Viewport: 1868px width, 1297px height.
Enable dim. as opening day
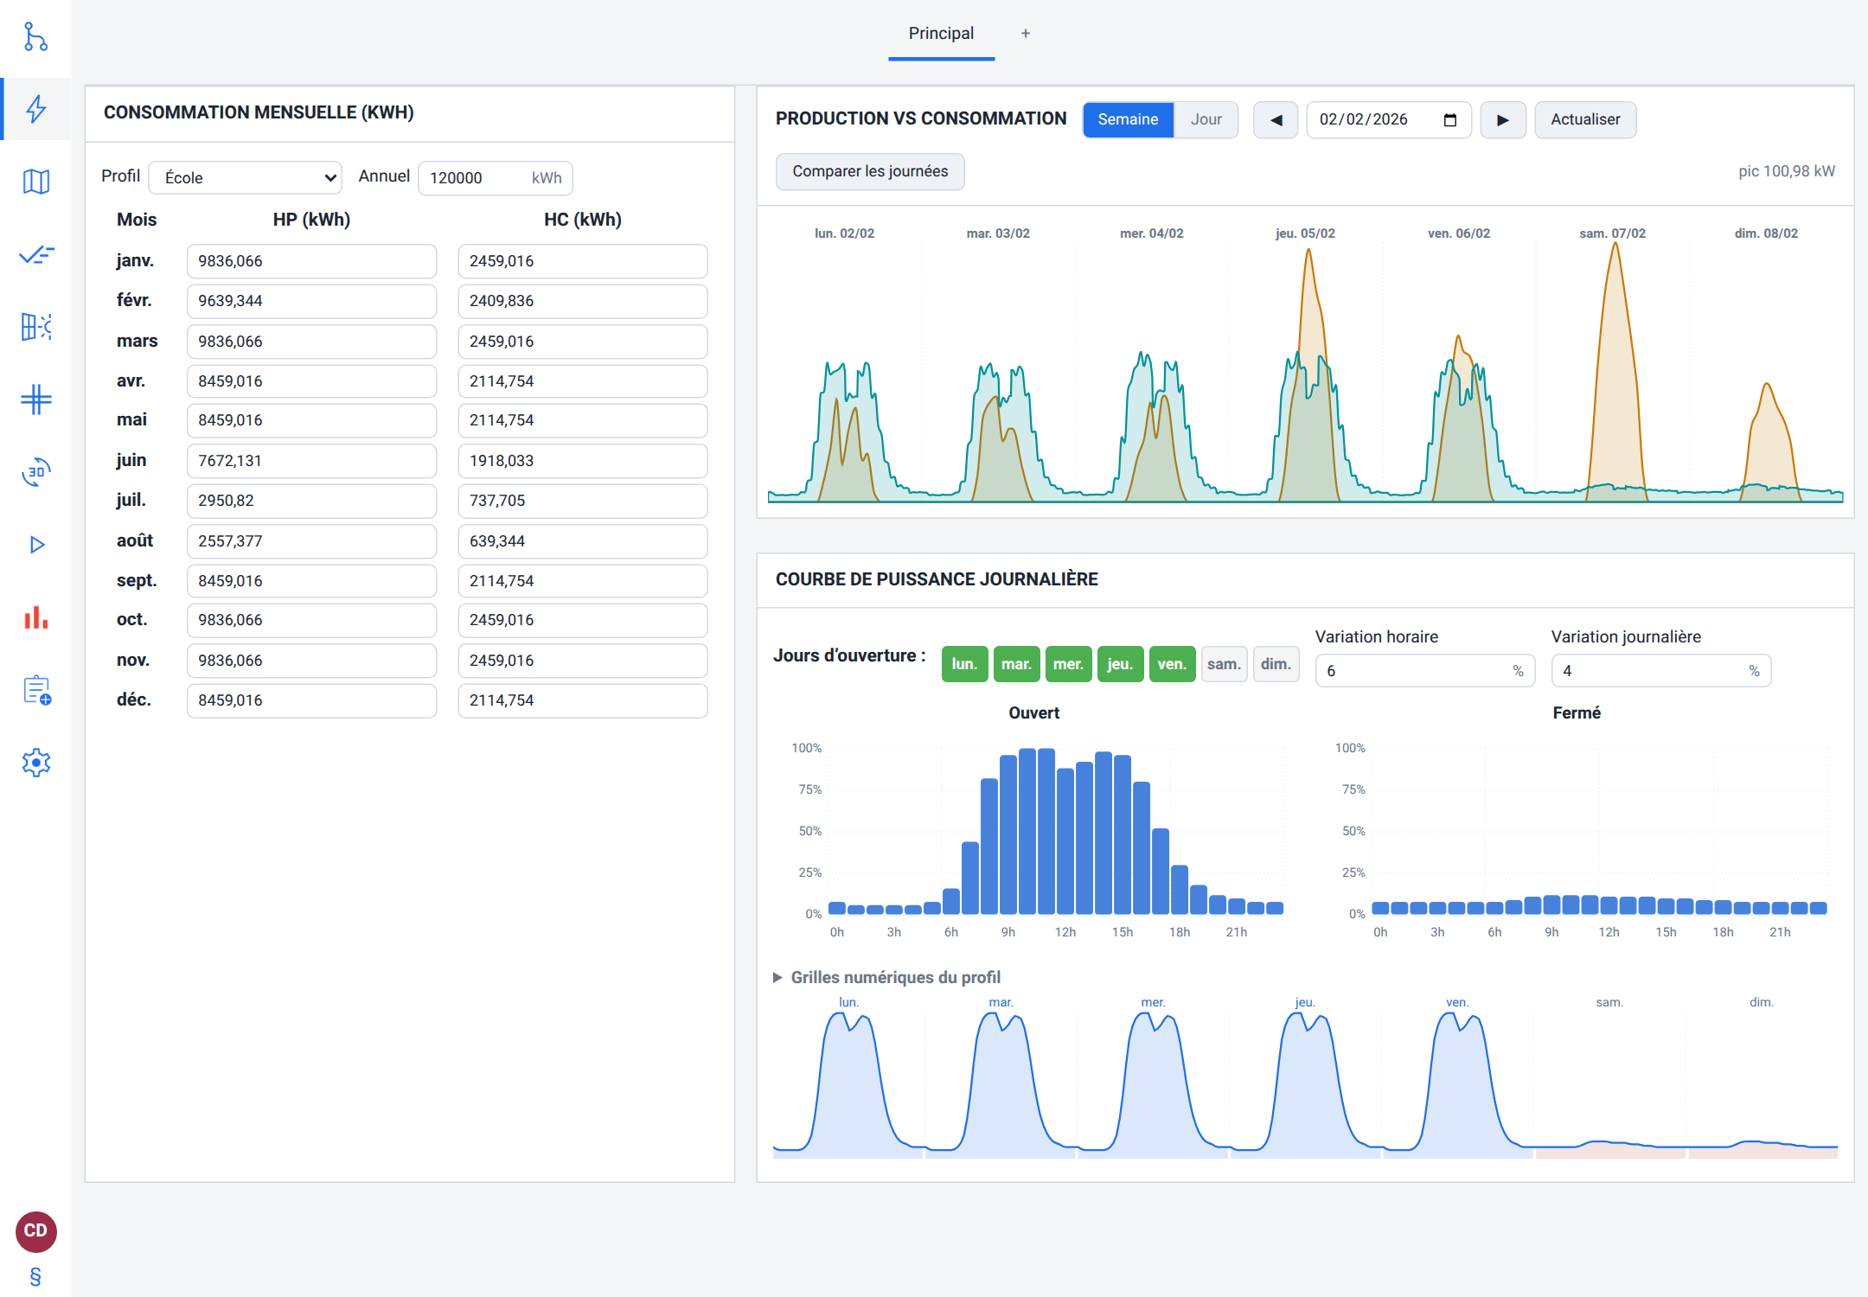coord(1276,664)
